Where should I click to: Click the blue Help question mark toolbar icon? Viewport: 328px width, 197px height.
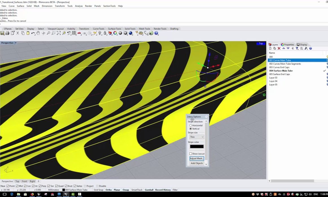pos(156,33)
